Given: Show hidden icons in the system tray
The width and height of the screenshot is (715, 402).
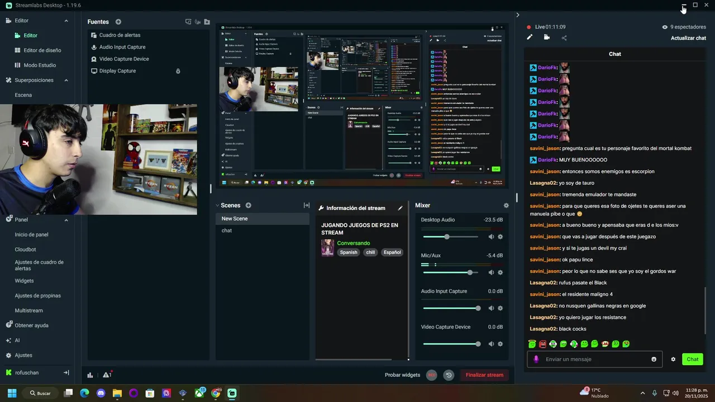Looking at the screenshot, I should (642, 393).
